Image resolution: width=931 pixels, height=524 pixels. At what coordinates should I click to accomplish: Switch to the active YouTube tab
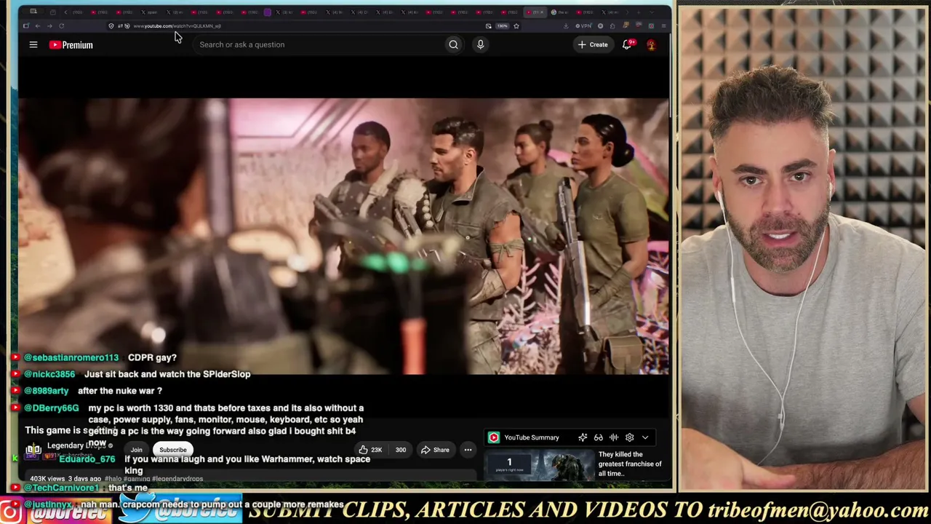pos(535,12)
